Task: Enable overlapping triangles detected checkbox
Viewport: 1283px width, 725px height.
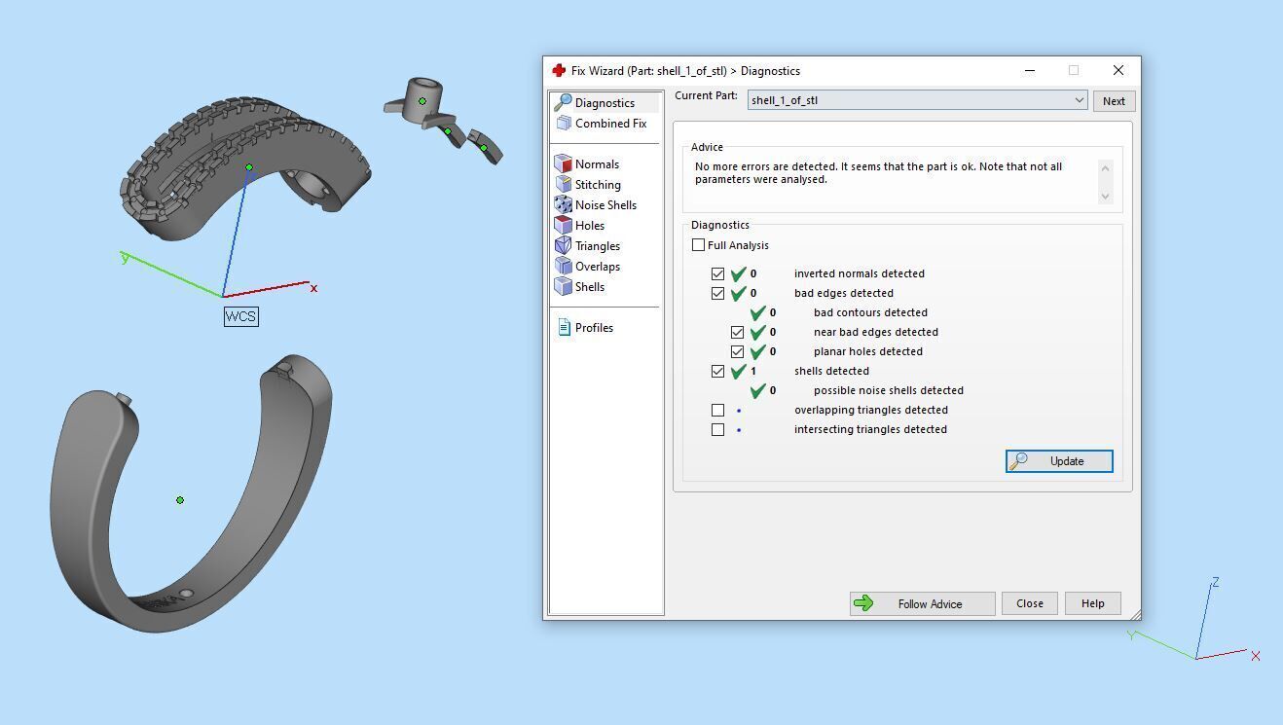Action: pyautogui.click(x=718, y=410)
